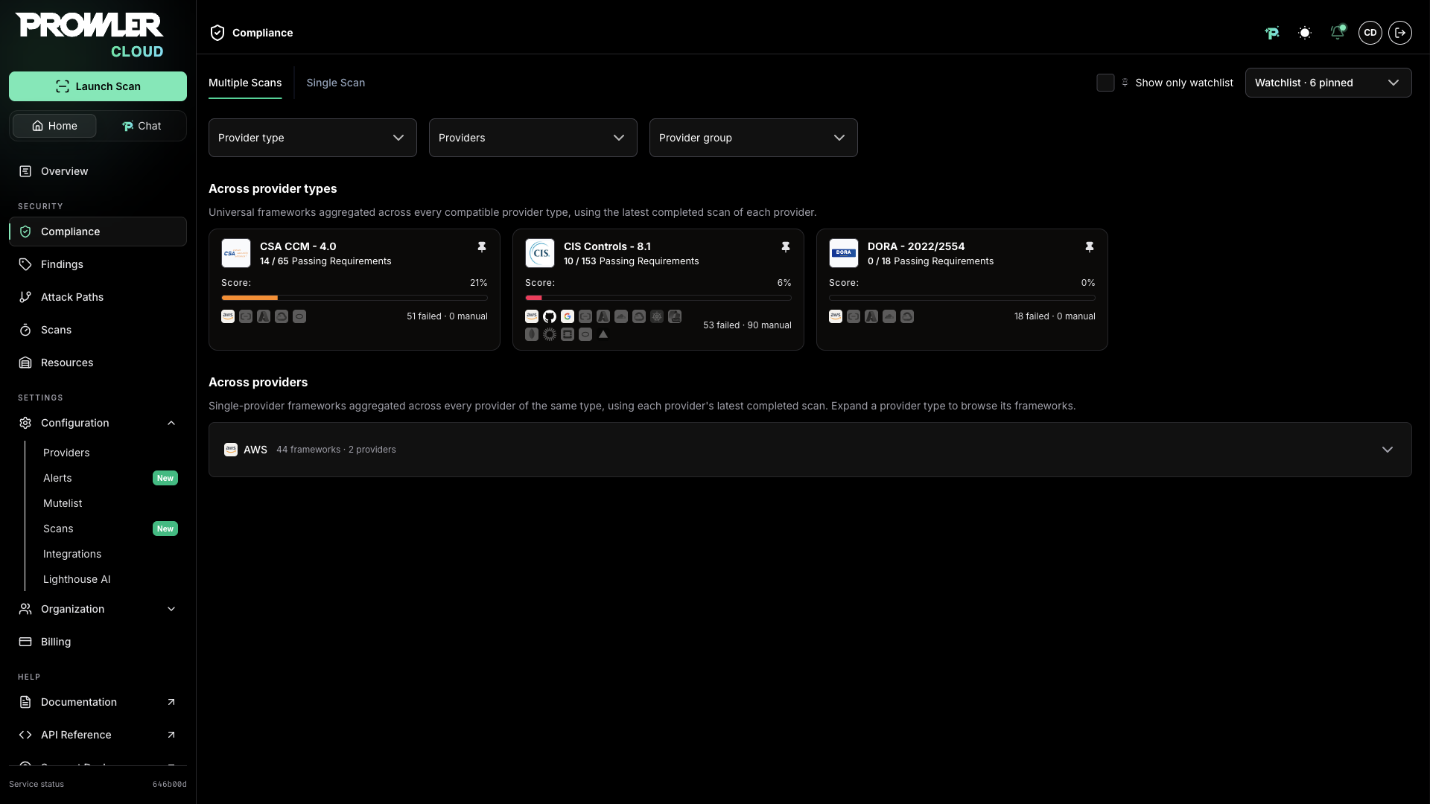Screen dimensions: 1430x804
Task: Open the Chat tab in sidebar
Action: coord(142,126)
